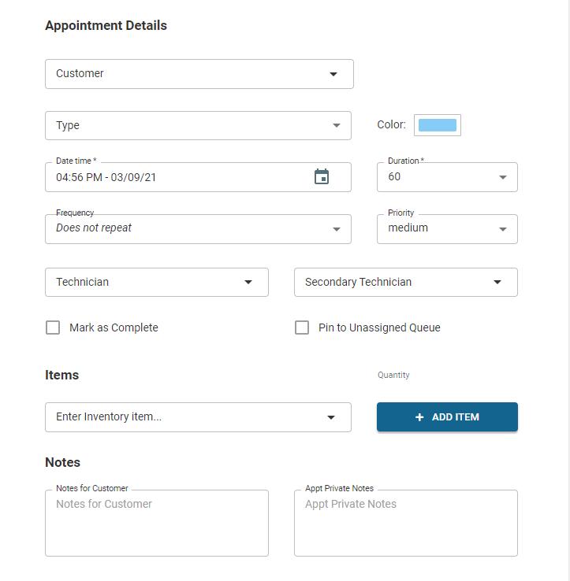
Task: Click the Date time input field
Action: [x=198, y=177]
